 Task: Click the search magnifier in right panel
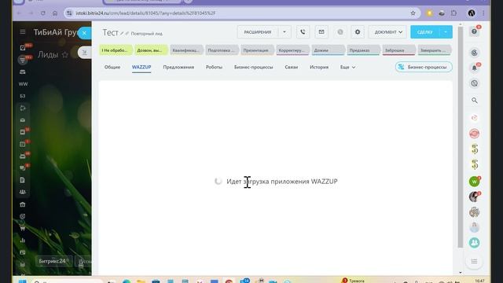tap(475, 101)
